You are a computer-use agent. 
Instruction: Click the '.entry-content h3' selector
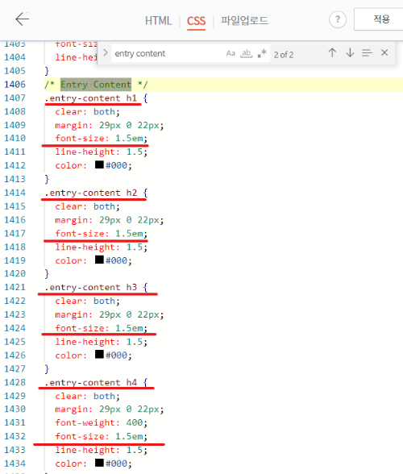pyautogui.click(x=91, y=288)
